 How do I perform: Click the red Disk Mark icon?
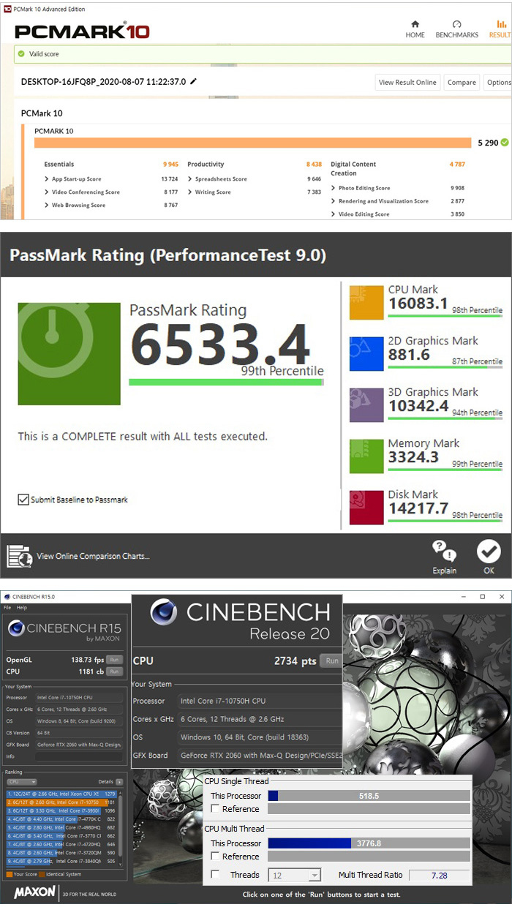tap(366, 507)
